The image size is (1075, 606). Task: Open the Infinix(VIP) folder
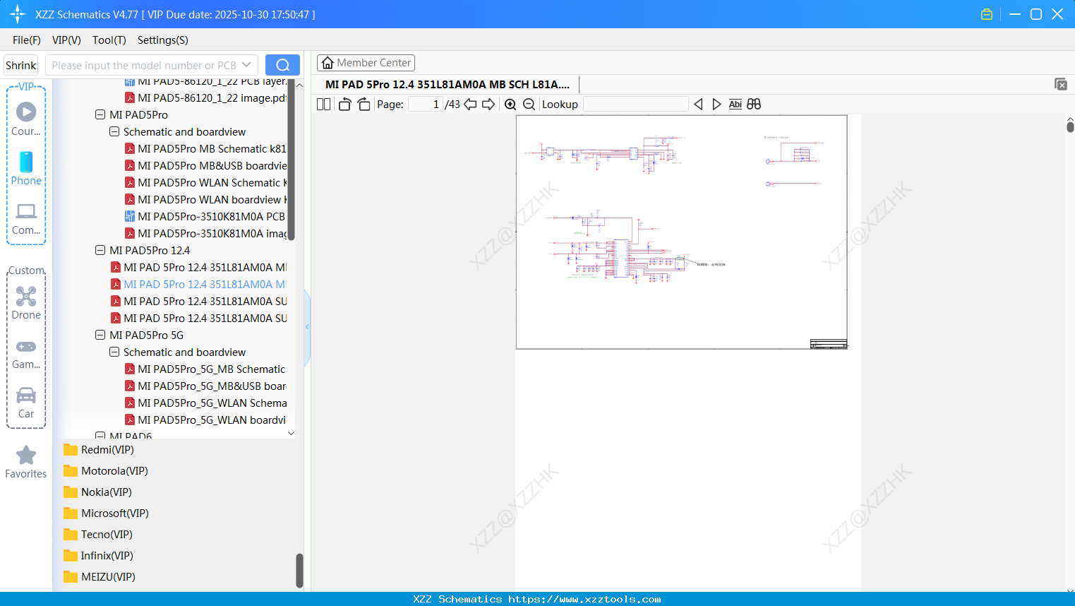tap(98, 556)
